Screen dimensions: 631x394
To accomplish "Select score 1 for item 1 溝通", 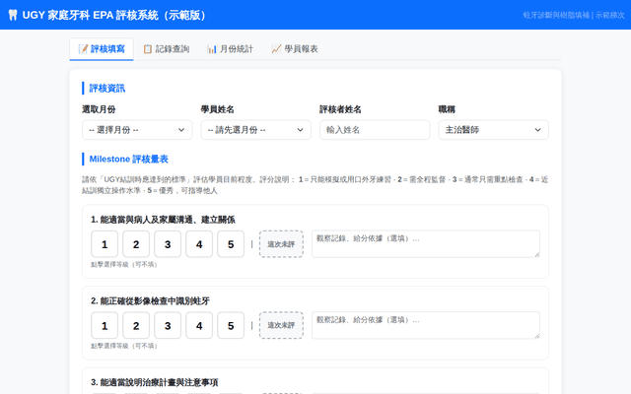I will 105,244.
